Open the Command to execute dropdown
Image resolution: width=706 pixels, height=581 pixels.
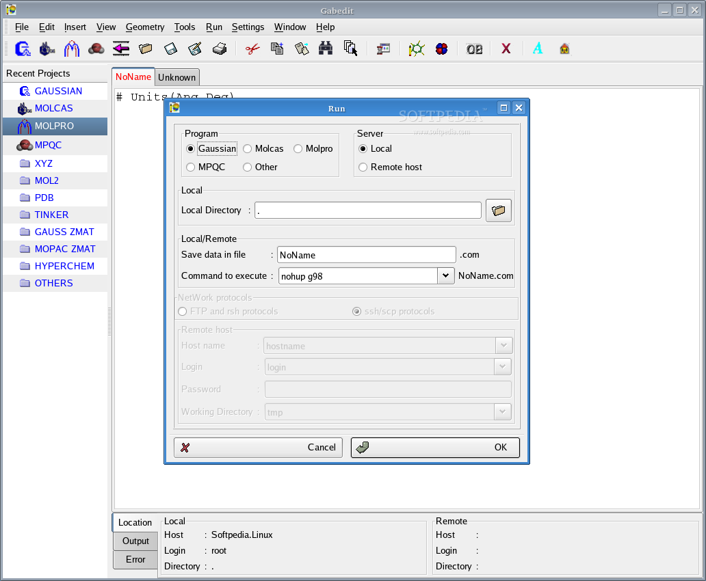click(445, 276)
